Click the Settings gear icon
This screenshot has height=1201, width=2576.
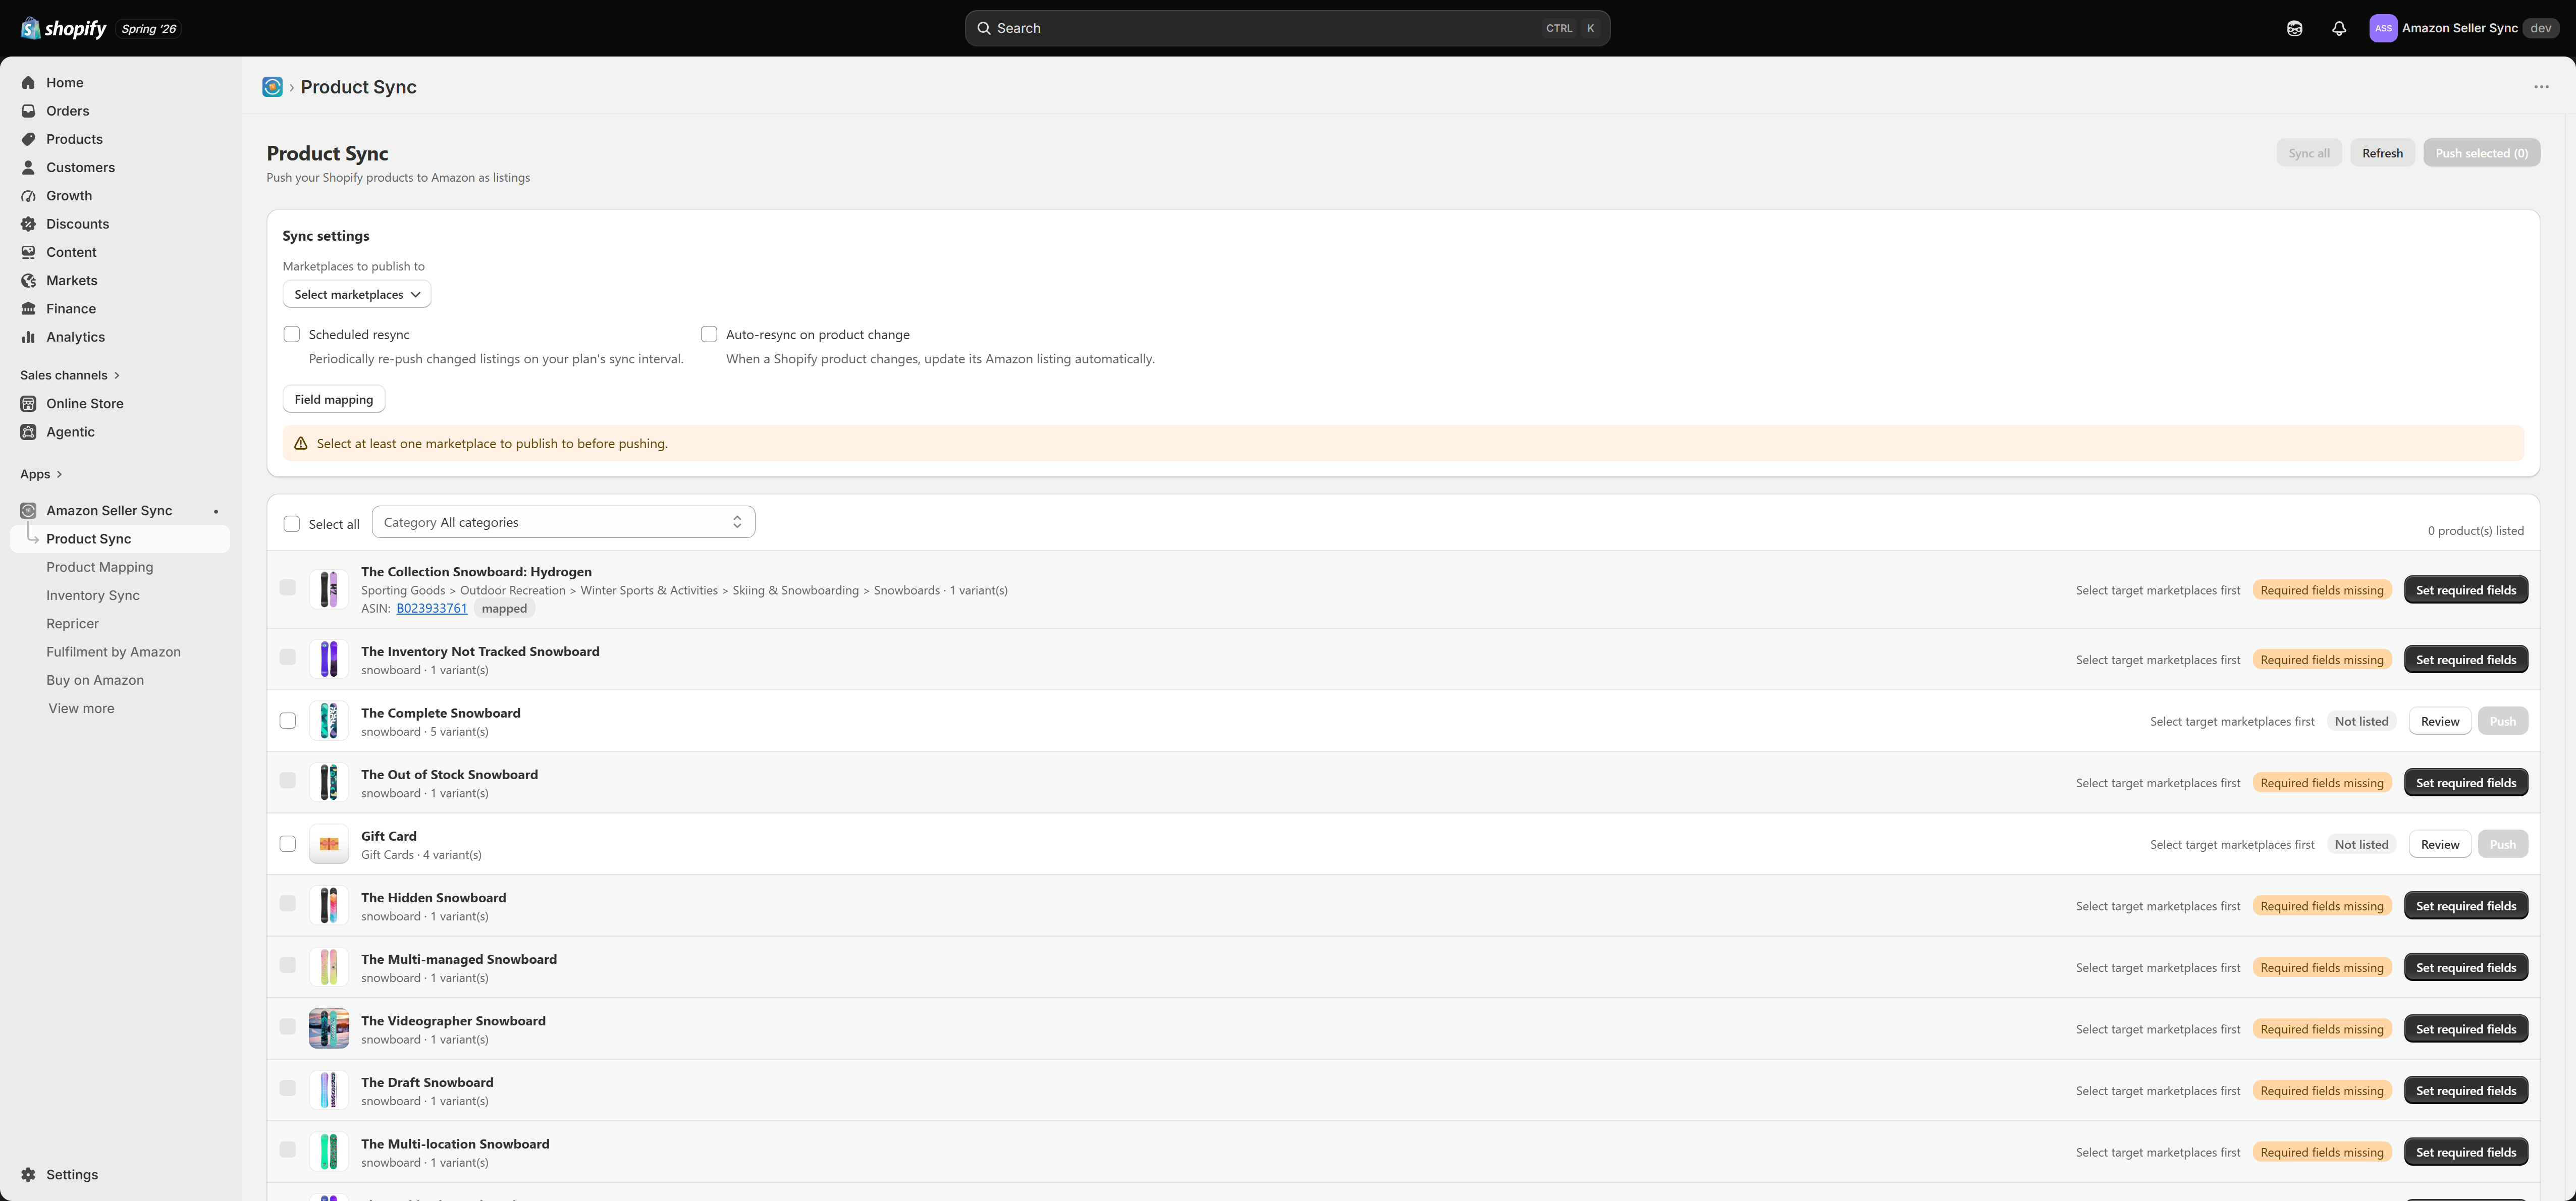[28, 1175]
